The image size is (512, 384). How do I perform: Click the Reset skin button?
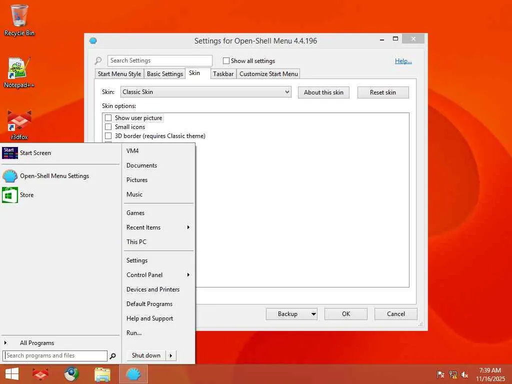click(x=383, y=92)
